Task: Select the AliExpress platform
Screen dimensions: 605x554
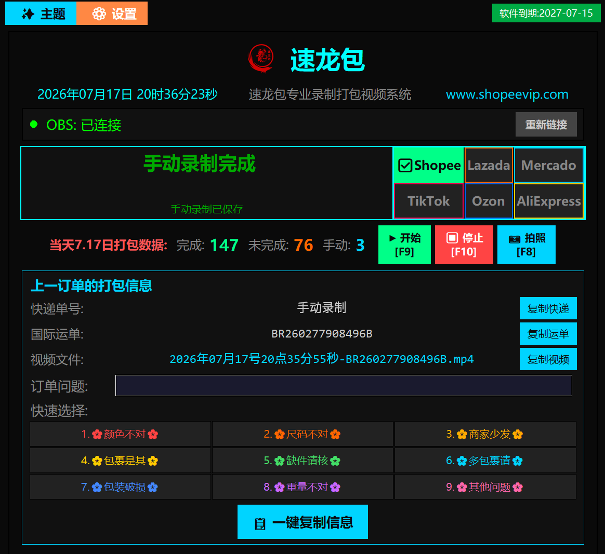Action: pos(549,201)
